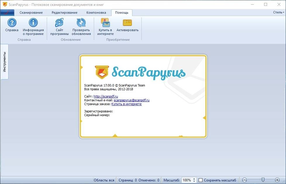Click Проверить обновления refresh icon

coord(81,22)
